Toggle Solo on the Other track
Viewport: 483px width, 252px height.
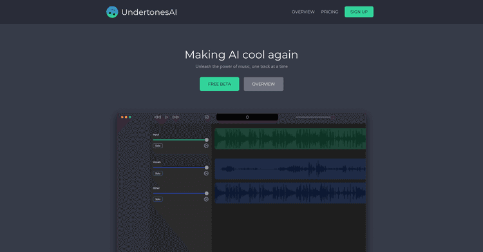tap(158, 199)
